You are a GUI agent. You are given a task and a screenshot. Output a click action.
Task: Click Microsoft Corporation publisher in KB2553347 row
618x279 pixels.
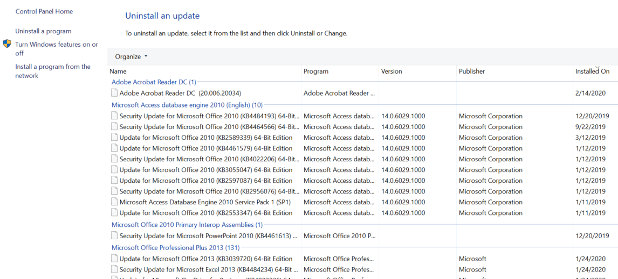(x=490, y=212)
